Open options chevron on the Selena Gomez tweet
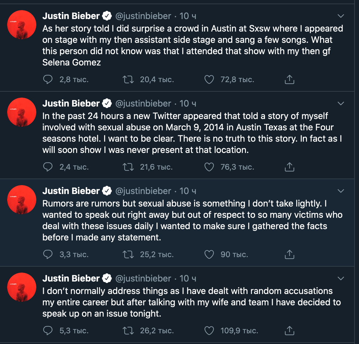Screen dimensions: 359x344 [x=341, y=16]
